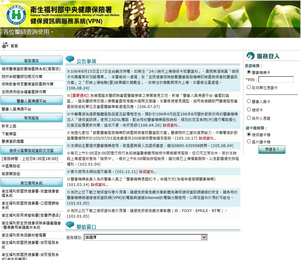Open the 健保分區業務組資訊交流區 menu header
The width and height of the screenshot is (301, 260).
[32, 150]
